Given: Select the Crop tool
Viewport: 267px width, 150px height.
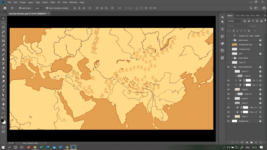Looking at the screenshot, I should click(3, 36).
